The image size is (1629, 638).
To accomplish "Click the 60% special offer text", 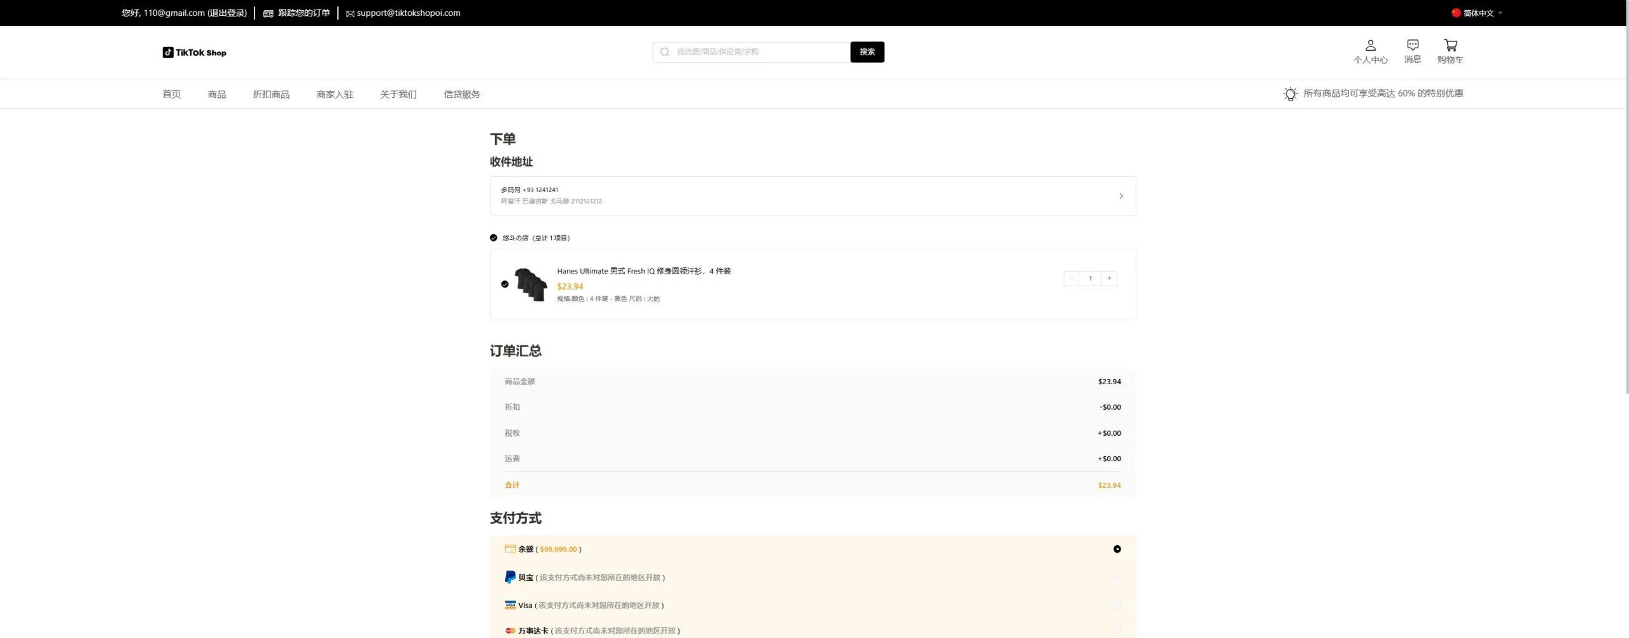I will (1383, 94).
